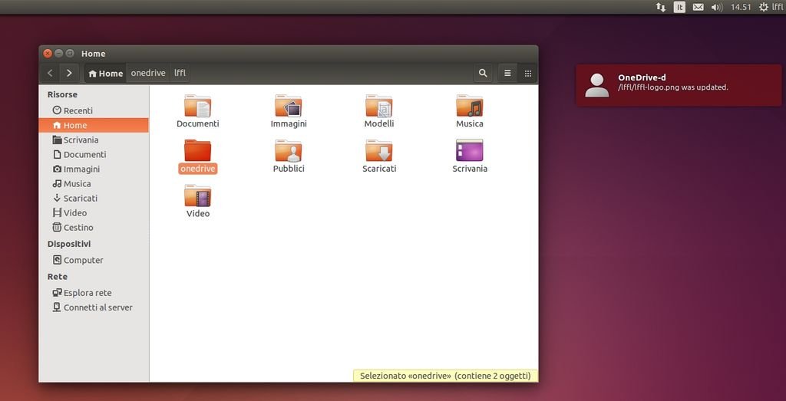Switch to list view
Viewport: 786px width, 401px height.
(x=507, y=74)
